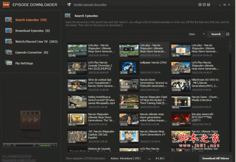
Task: Select the 59:28 Série de combat épic thumbnail
Action: pyautogui.click(x=77, y=85)
